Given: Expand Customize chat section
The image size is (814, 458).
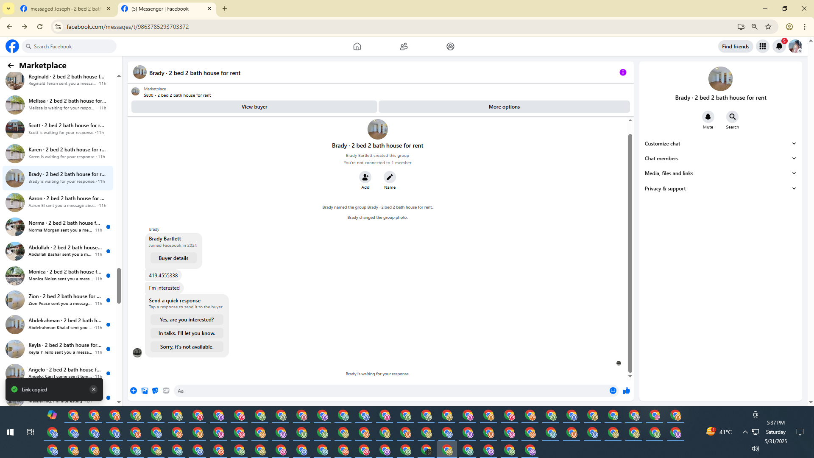Looking at the screenshot, I should pyautogui.click(x=720, y=144).
